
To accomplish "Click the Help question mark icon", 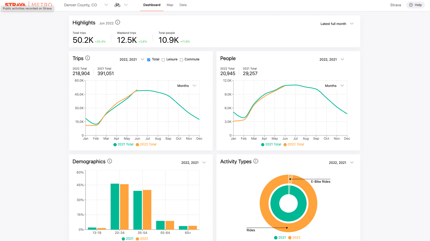I will coord(411,5).
